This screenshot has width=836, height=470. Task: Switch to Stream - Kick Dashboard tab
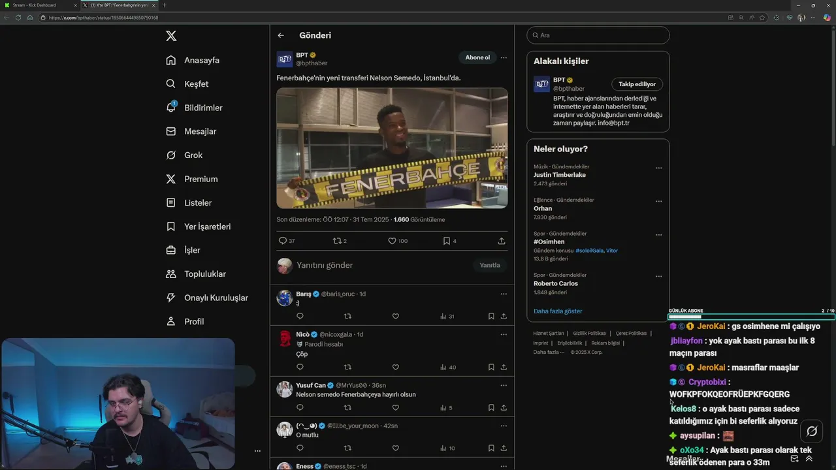pyautogui.click(x=39, y=5)
